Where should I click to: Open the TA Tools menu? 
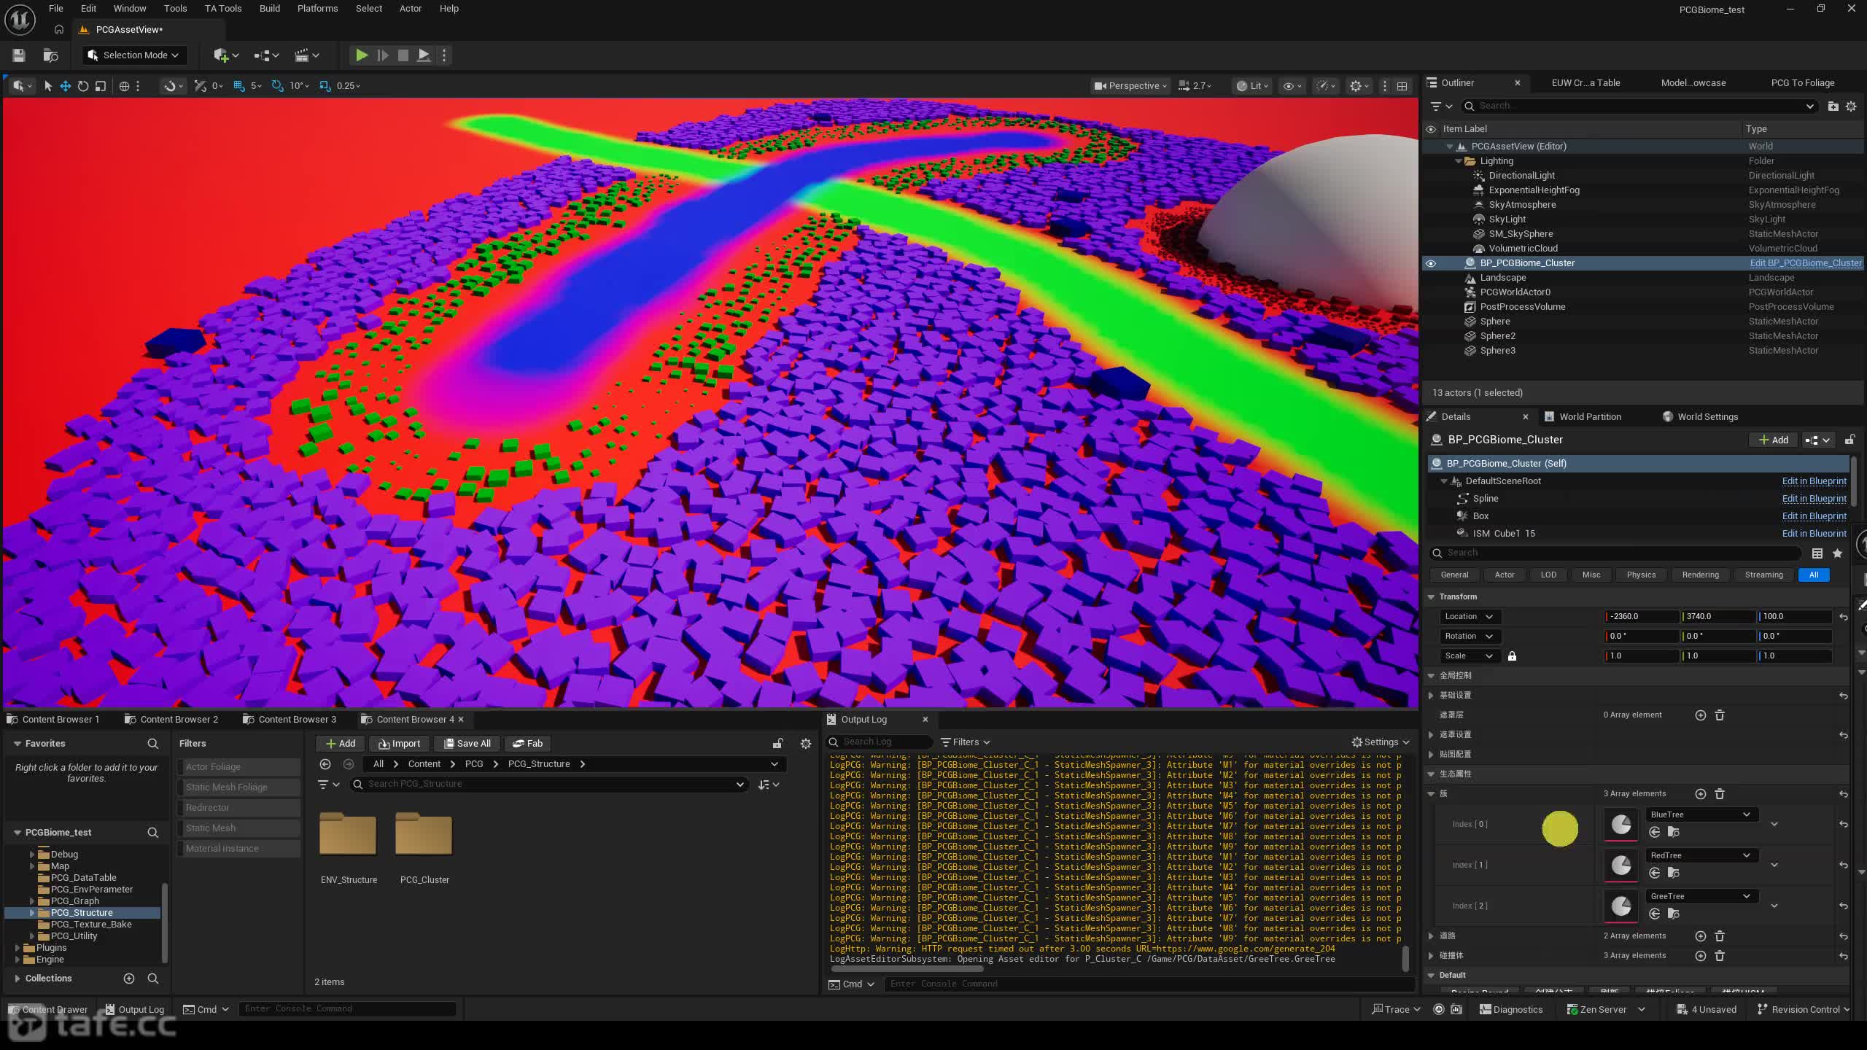pos(223,9)
